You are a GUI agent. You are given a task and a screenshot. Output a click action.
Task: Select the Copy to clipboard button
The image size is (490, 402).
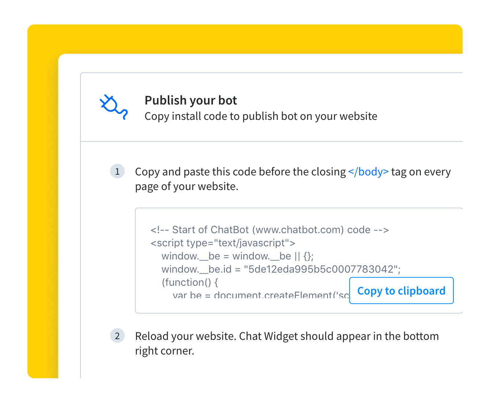401,291
